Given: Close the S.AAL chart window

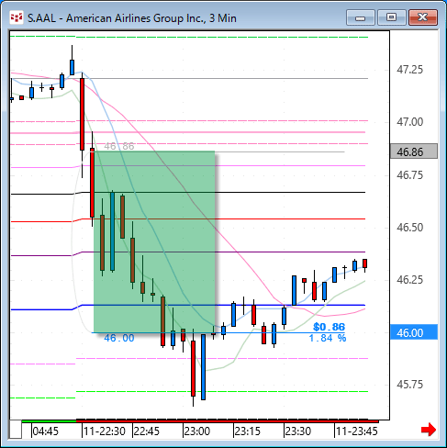Looking at the screenshot, I should coord(423,17).
